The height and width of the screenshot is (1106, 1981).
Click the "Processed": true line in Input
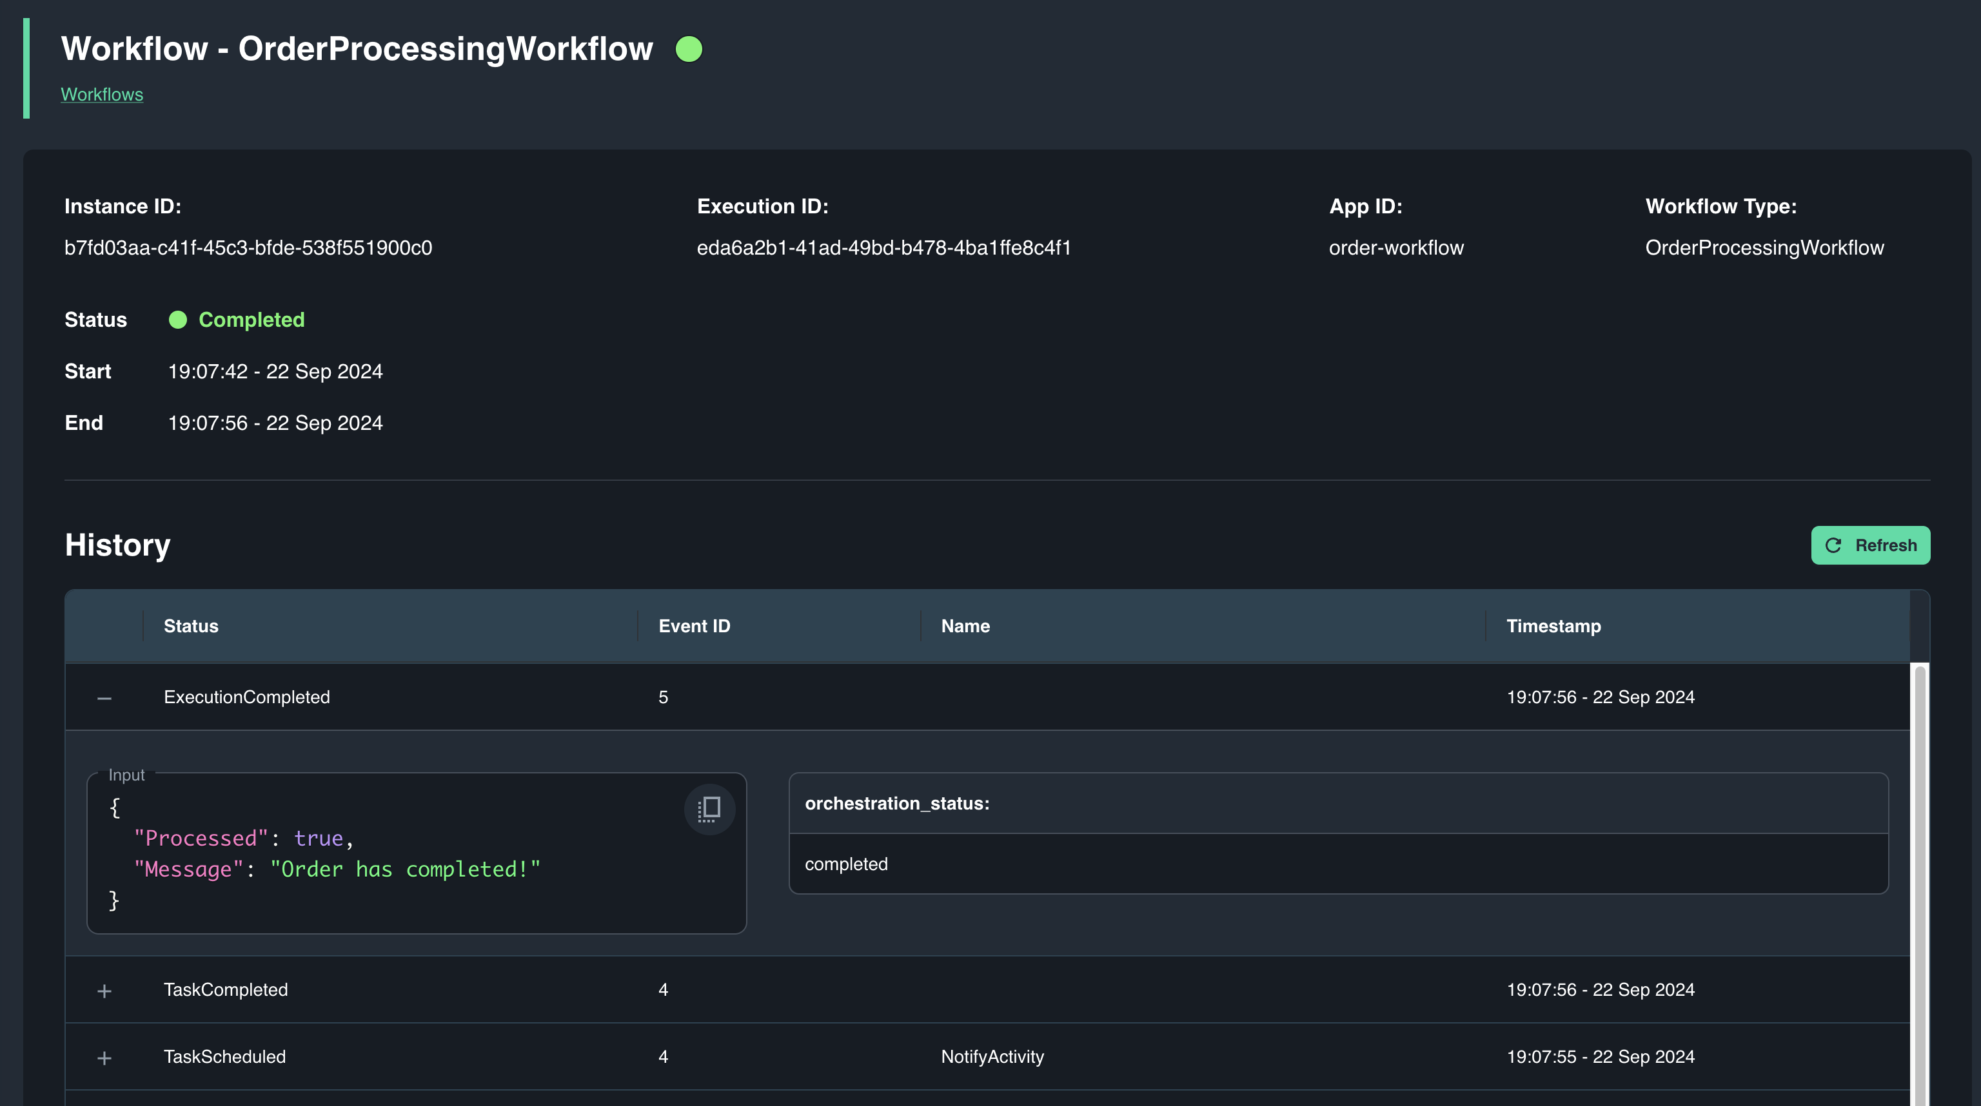[244, 838]
